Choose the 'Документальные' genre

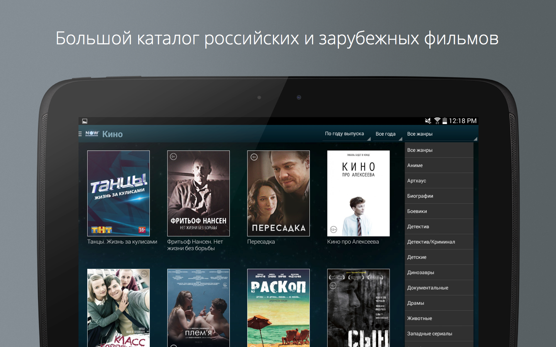pyautogui.click(x=439, y=288)
